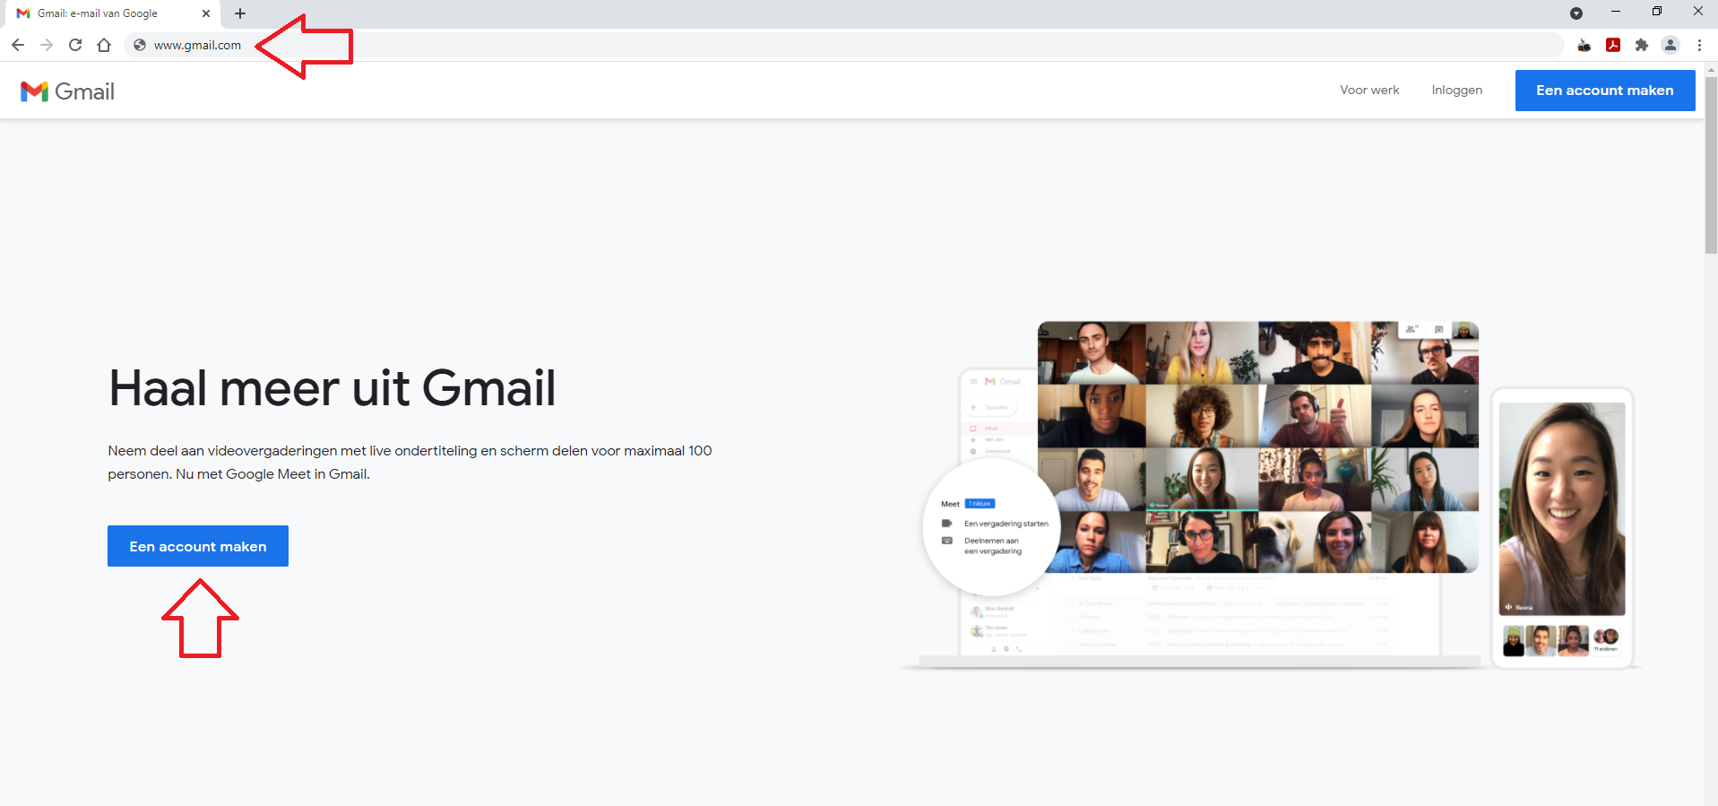1718x806 pixels.
Task: Open the Voor werk link
Action: [x=1369, y=91]
